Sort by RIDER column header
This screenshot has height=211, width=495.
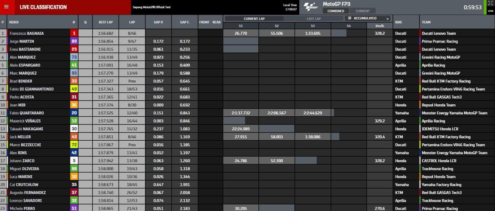click(14, 22)
